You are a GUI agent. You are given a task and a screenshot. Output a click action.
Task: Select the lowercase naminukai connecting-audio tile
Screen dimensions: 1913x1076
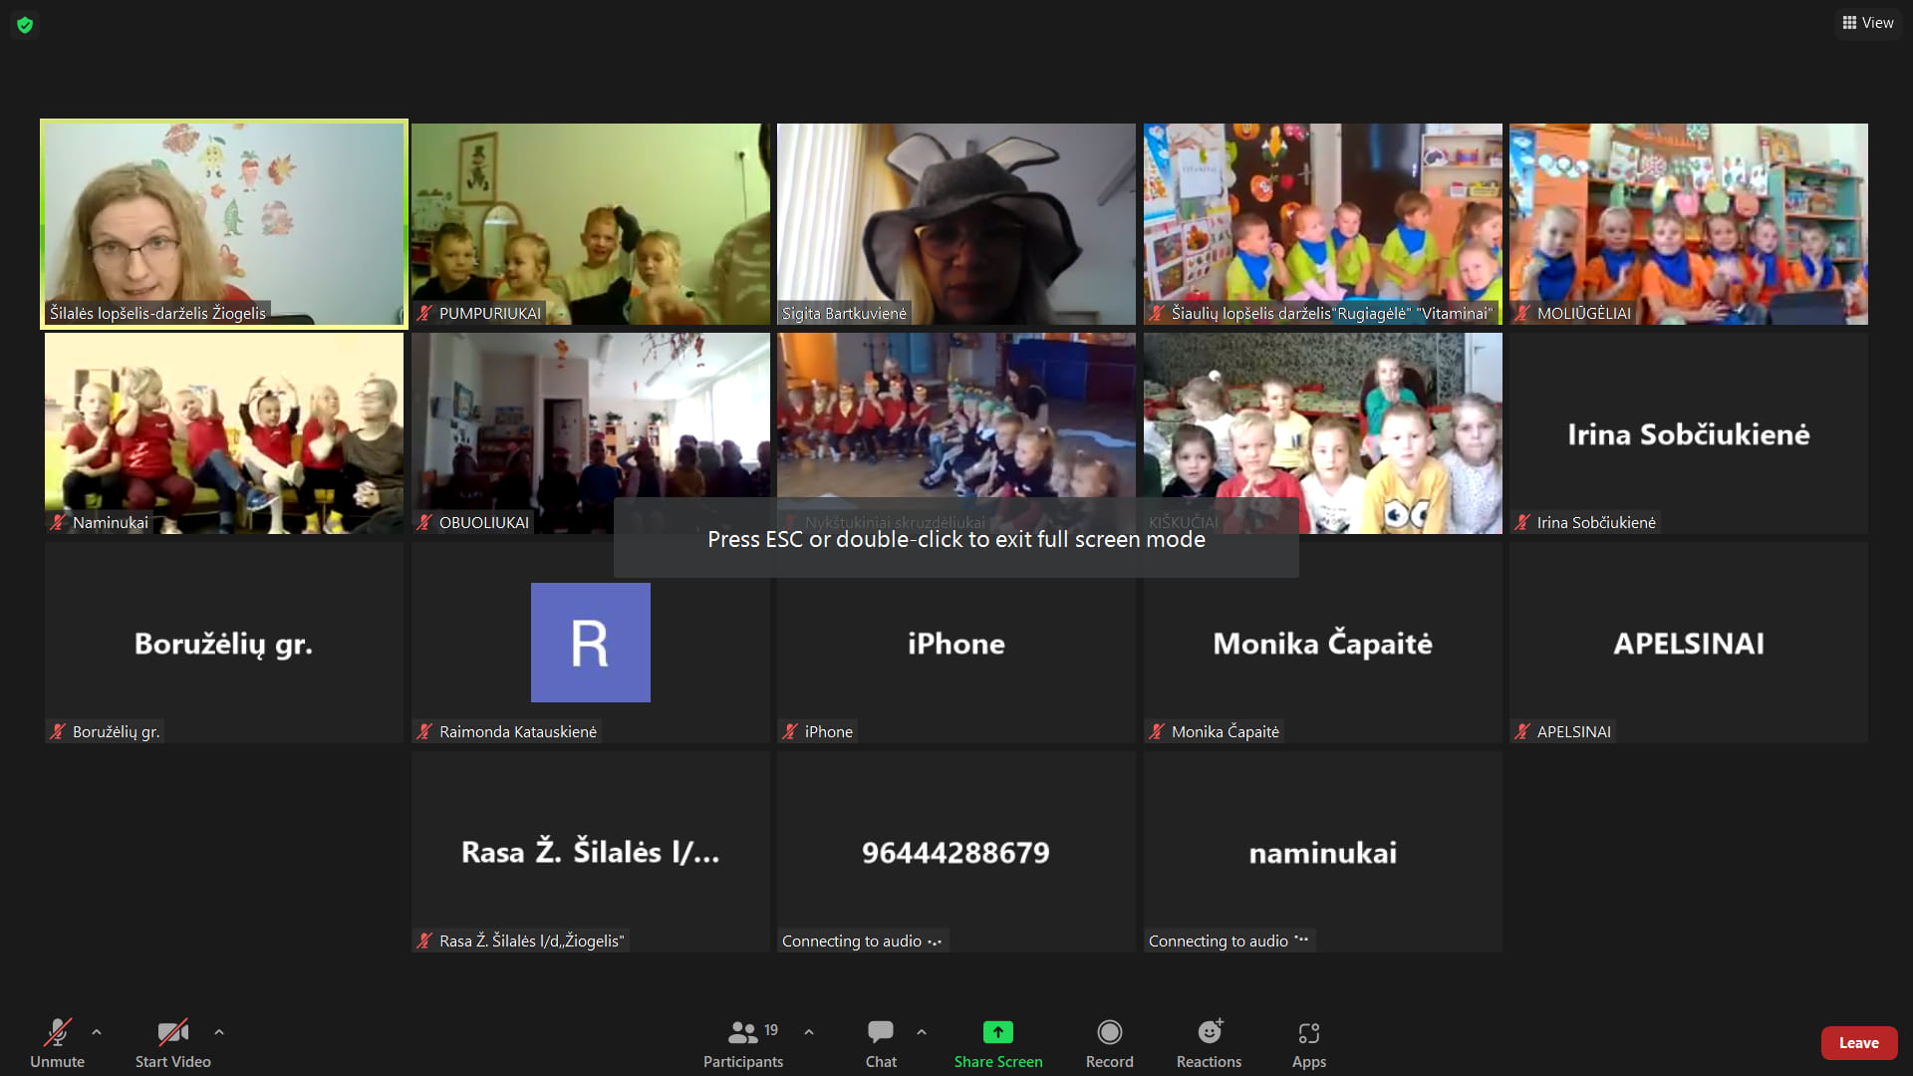(x=1322, y=851)
